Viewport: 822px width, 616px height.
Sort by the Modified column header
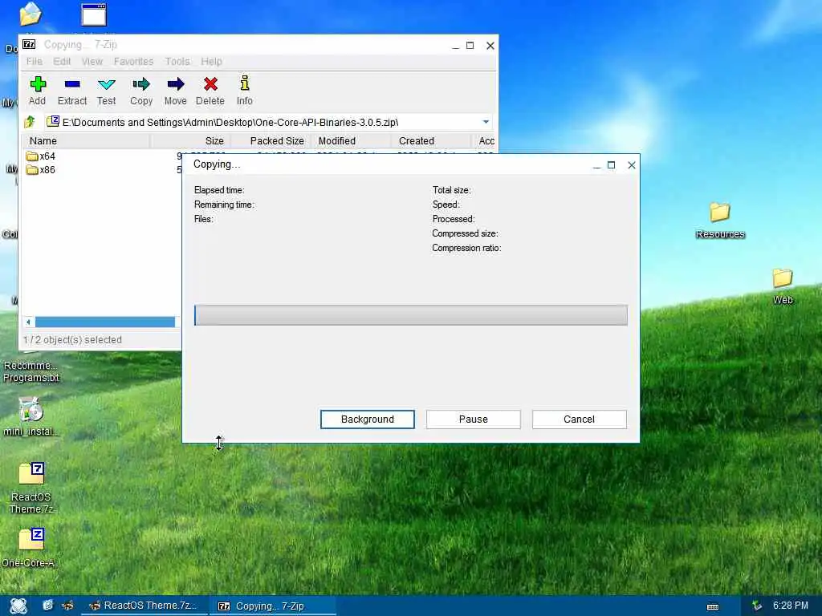351,141
